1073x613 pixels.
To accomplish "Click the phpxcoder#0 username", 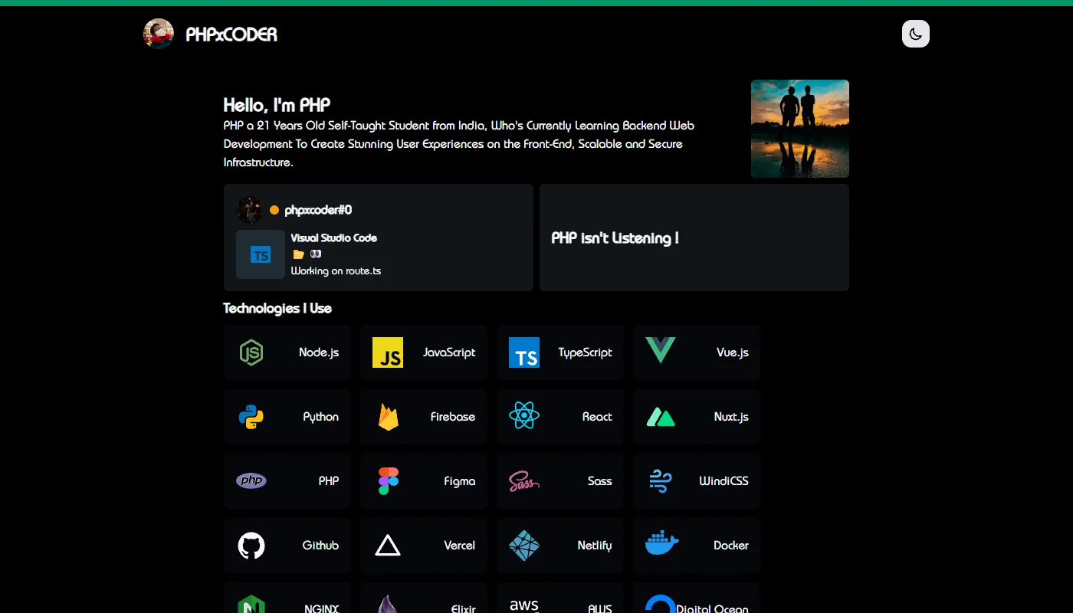I will (x=318, y=210).
